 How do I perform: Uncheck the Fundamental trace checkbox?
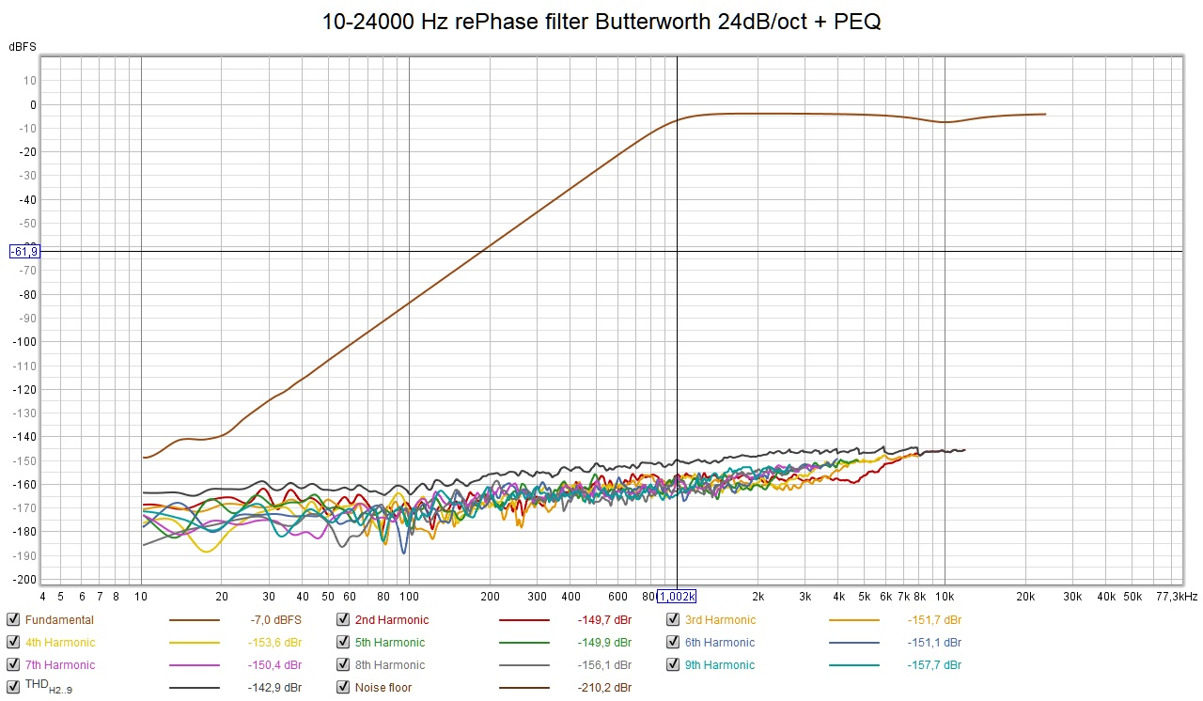tap(13, 620)
